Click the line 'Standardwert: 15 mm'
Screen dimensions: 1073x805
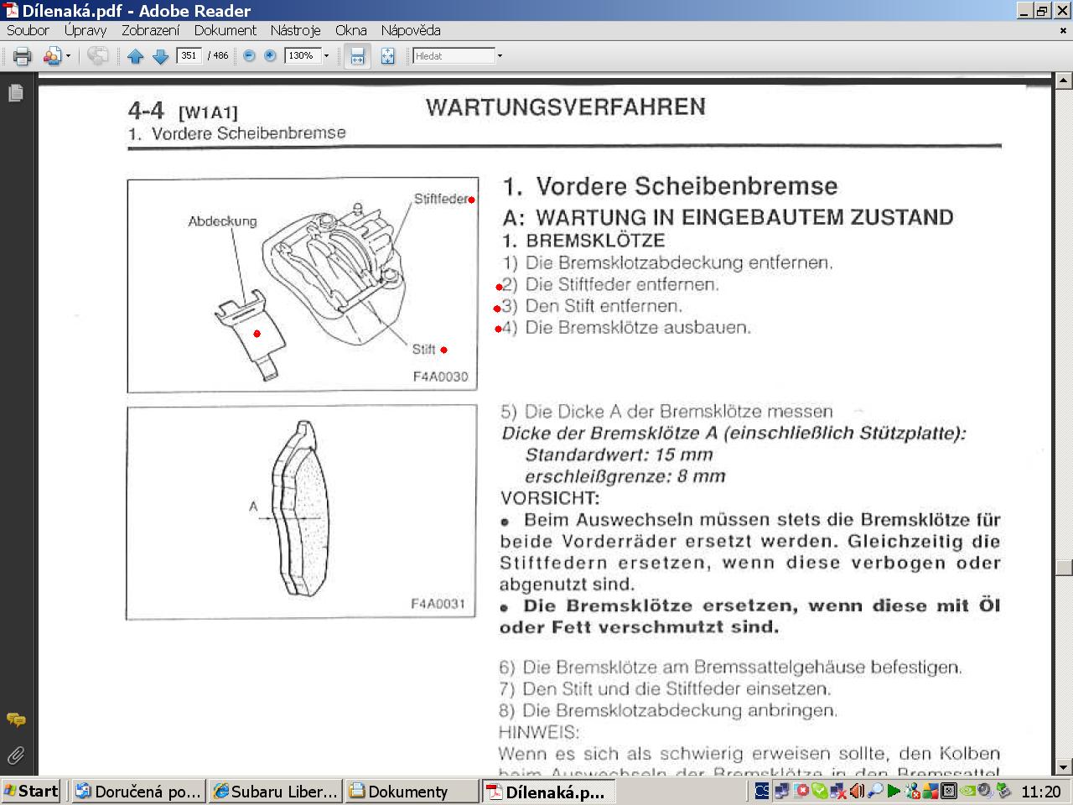pyautogui.click(x=619, y=454)
